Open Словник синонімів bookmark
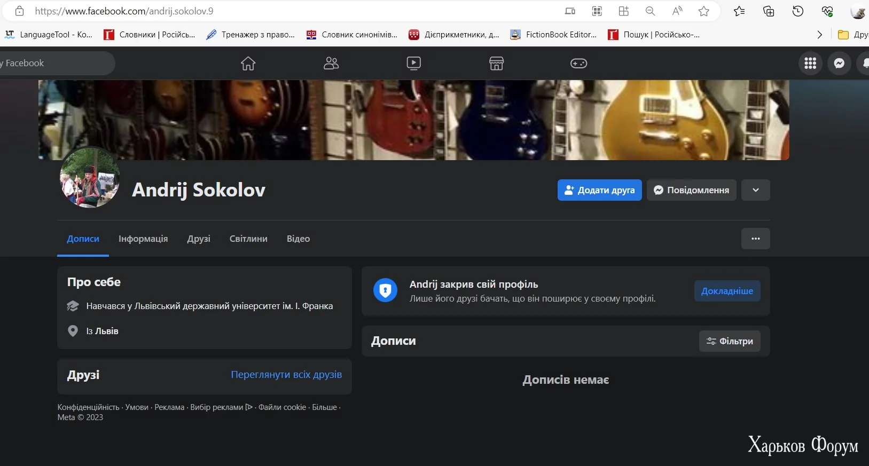 point(352,35)
